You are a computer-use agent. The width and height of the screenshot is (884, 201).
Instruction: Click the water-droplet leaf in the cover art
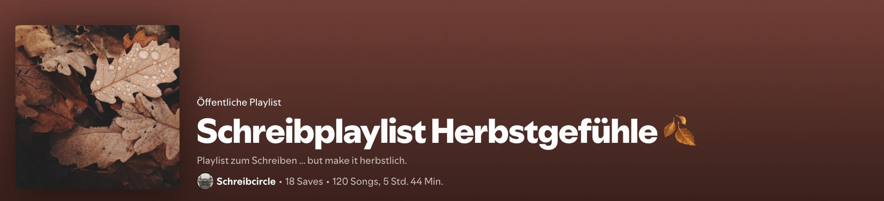pos(135,72)
